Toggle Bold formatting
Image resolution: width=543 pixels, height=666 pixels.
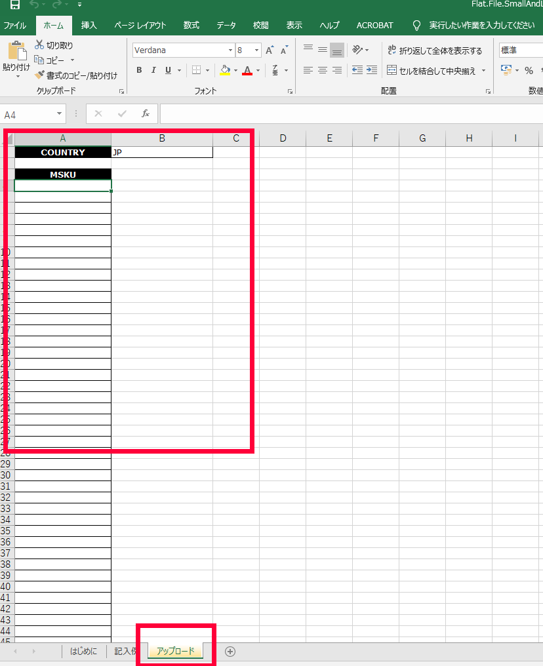click(x=139, y=70)
